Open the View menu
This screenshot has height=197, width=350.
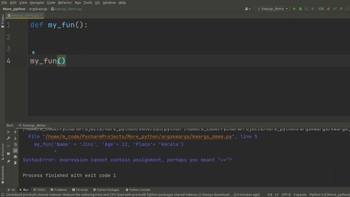pos(23,3)
